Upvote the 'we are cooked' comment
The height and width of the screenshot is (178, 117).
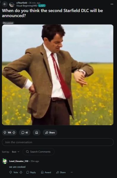tap(11, 172)
